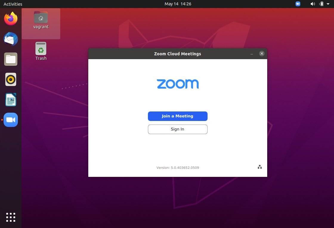Viewport: 334px width, 228px height.
Task: Click the camera indicator in the top bar
Action: pos(298,4)
